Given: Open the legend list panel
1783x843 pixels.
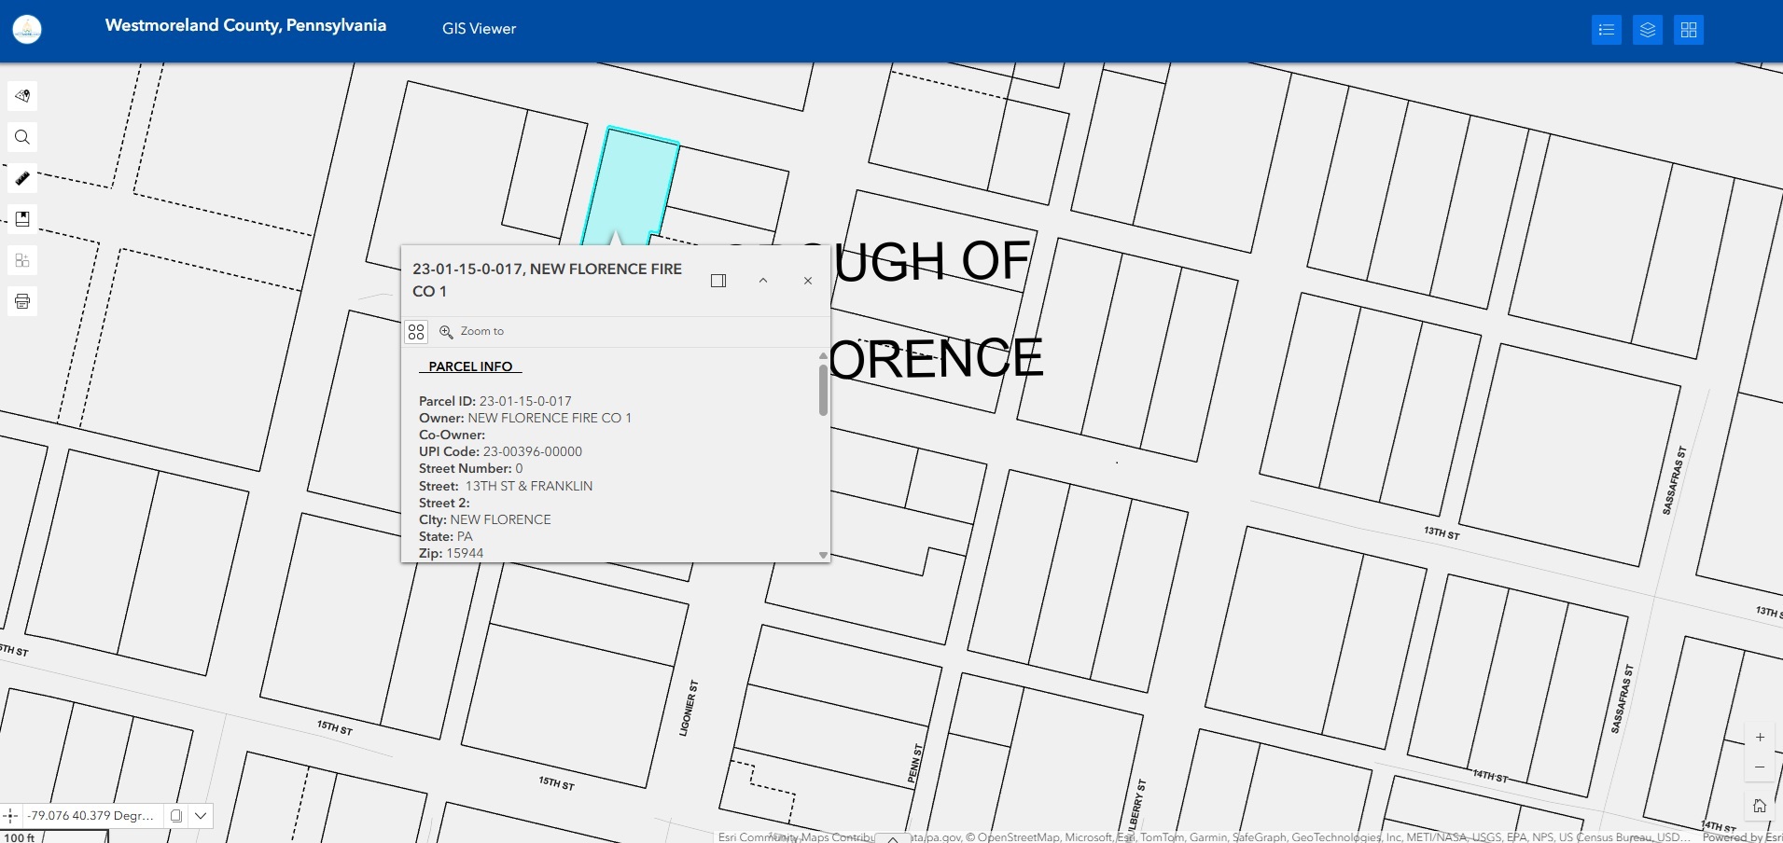Looking at the screenshot, I should tap(1606, 30).
